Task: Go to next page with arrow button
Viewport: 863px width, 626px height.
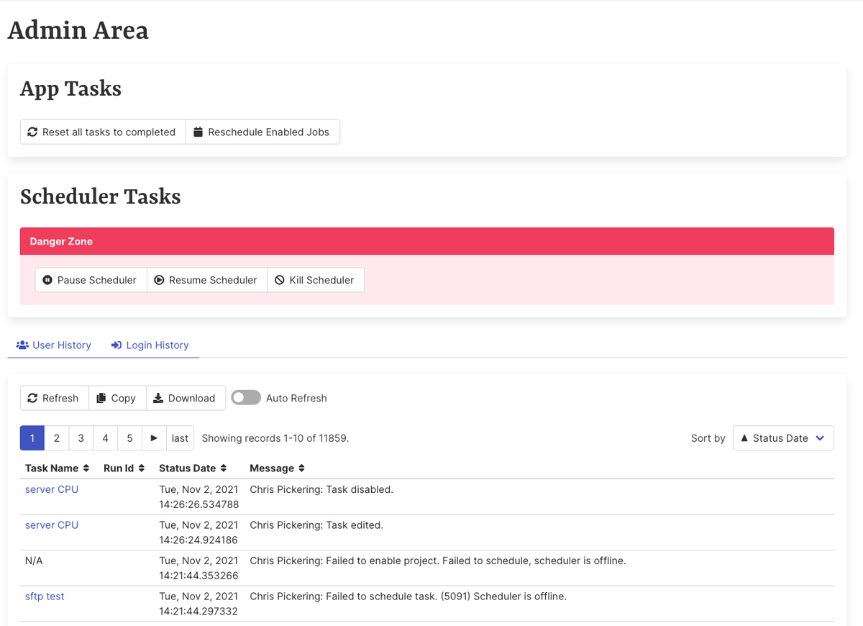Action: (x=154, y=438)
